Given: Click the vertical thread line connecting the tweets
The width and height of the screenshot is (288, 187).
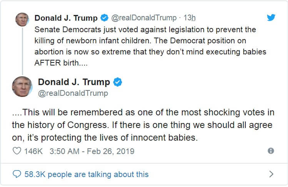Looking at the screenshot, I should coord(22,51).
